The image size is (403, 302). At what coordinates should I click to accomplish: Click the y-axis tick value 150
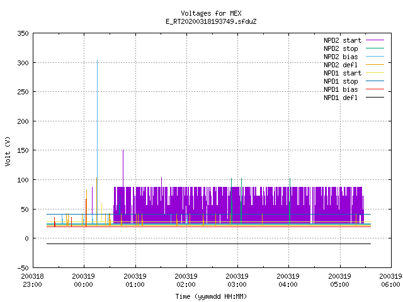(x=23, y=150)
